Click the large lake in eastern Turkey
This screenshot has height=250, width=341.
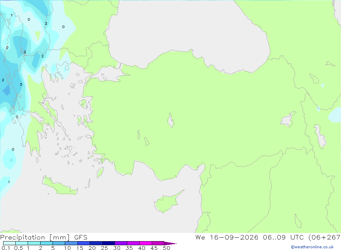pos(288,119)
